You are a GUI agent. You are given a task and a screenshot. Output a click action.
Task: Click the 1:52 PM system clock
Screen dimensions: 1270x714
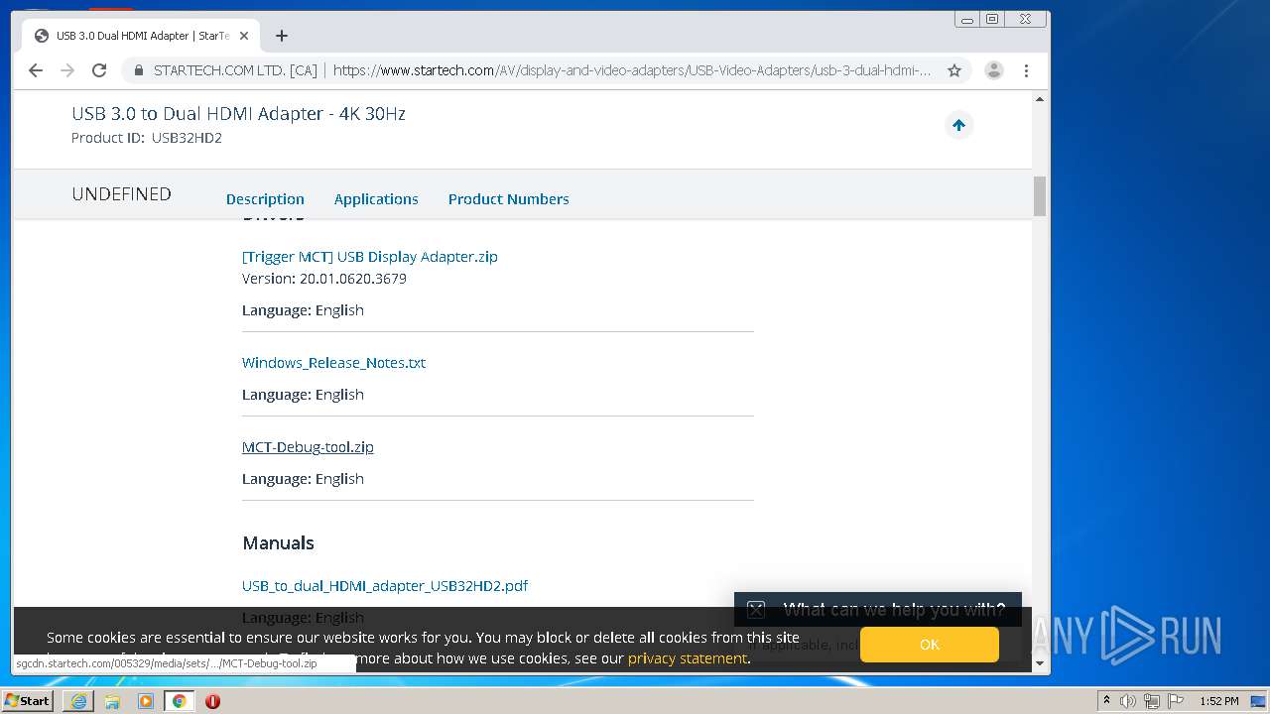(x=1219, y=701)
